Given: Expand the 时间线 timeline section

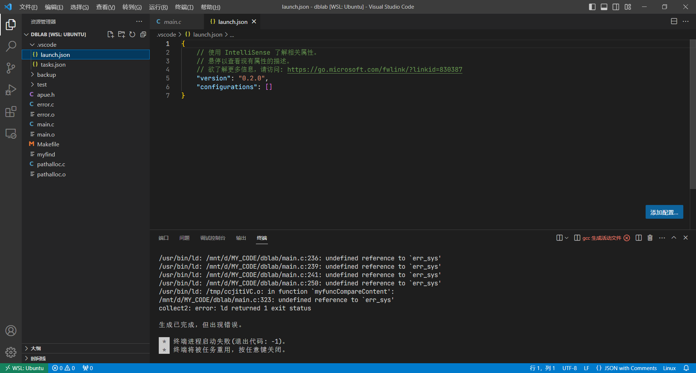Looking at the screenshot, I should pyautogui.click(x=86, y=359).
